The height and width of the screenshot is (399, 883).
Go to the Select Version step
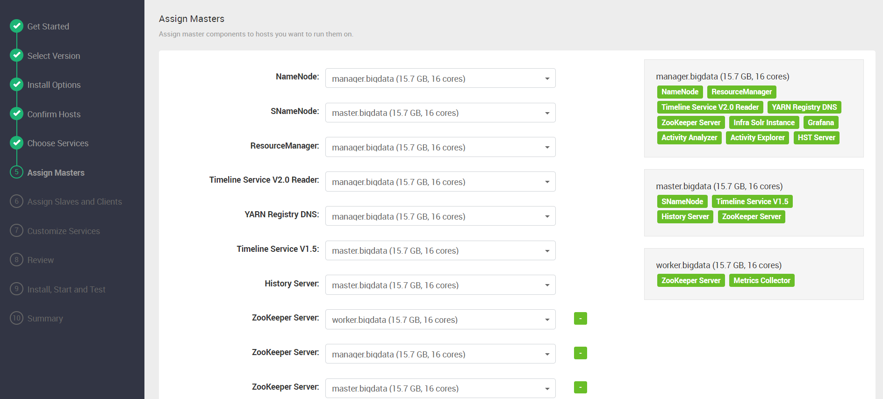(x=54, y=56)
